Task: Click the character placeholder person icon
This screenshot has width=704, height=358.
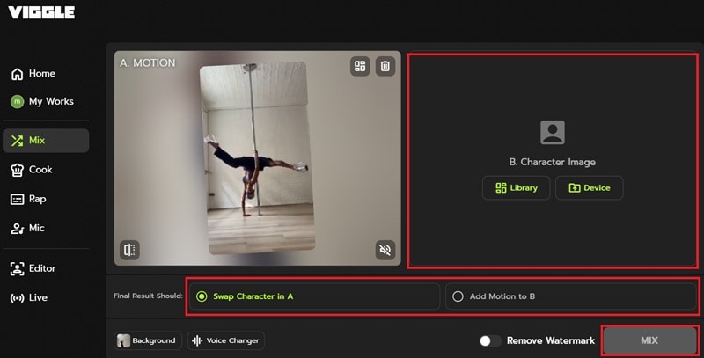Action: pyautogui.click(x=553, y=132)
